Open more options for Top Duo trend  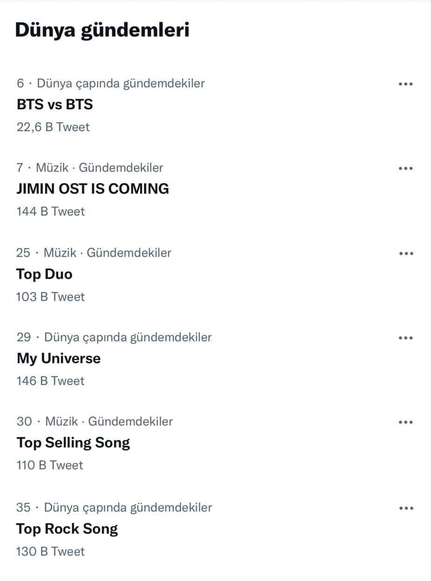click(405, 253)
